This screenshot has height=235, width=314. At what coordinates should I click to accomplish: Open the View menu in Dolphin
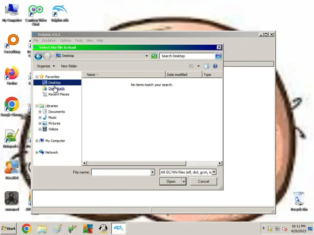click(90, 40)
